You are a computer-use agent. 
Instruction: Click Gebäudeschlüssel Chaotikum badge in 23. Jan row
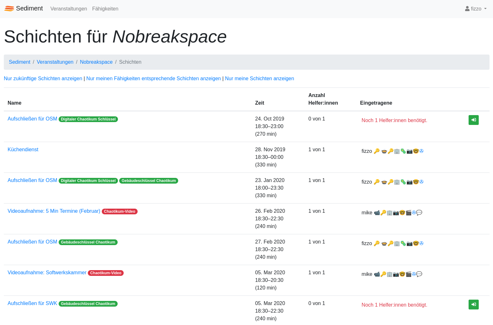point(149,181)
